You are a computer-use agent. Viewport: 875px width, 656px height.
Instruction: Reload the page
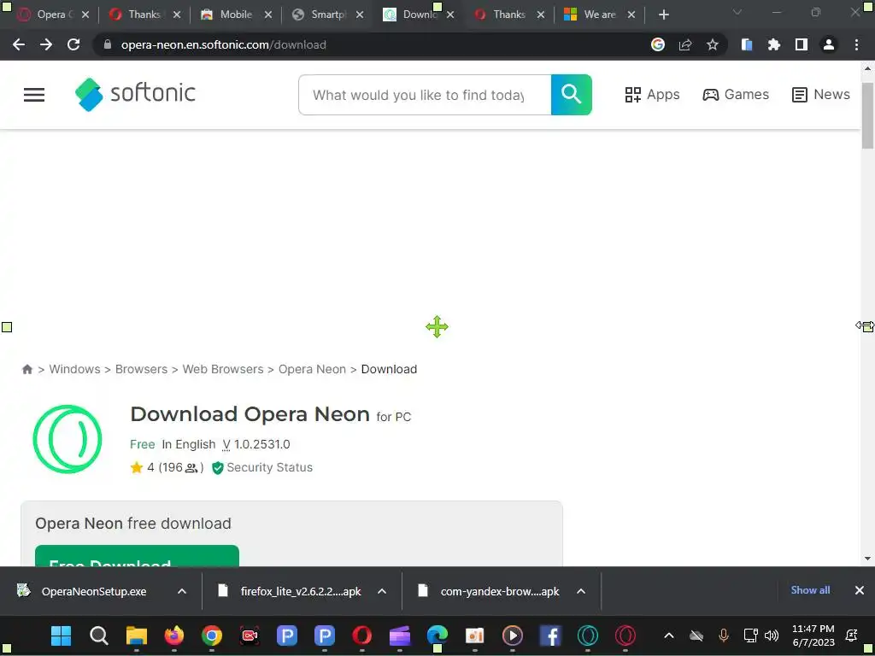pyautogui.click(x=73, y=44)
